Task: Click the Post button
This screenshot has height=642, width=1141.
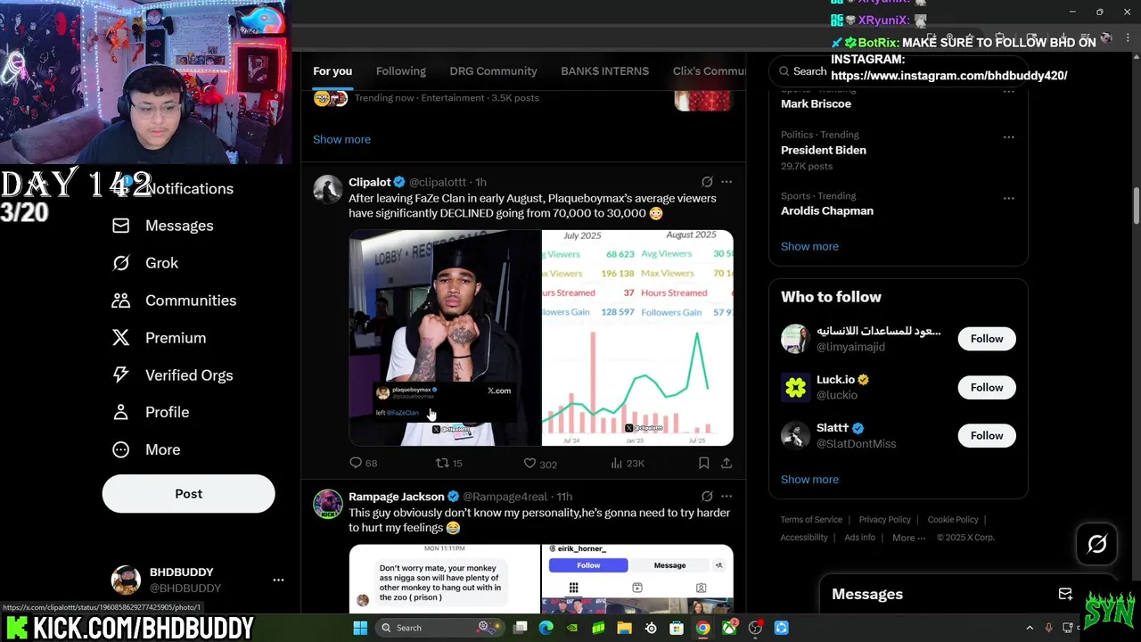Action: (188, 494)
